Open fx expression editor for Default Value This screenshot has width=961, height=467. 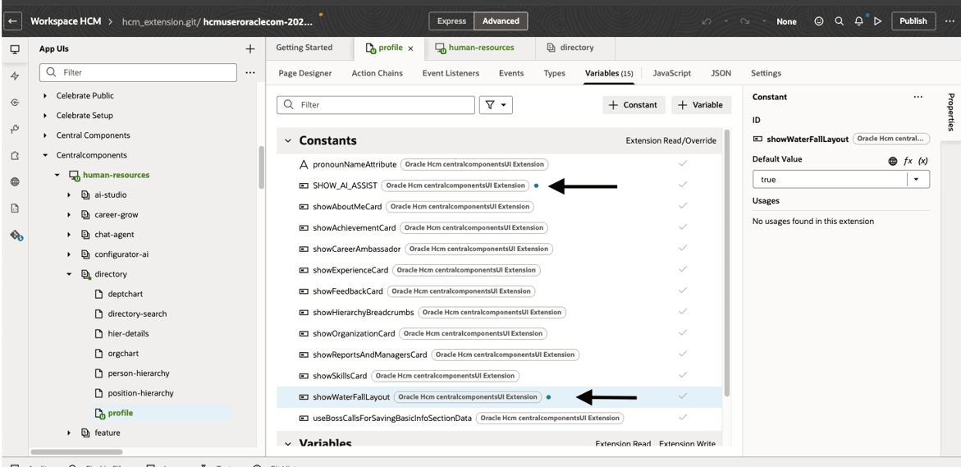click(908, 161)
